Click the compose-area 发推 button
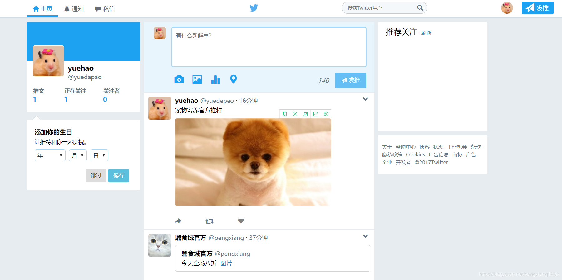This screenshot has width=562, height=280. [351, 80]
